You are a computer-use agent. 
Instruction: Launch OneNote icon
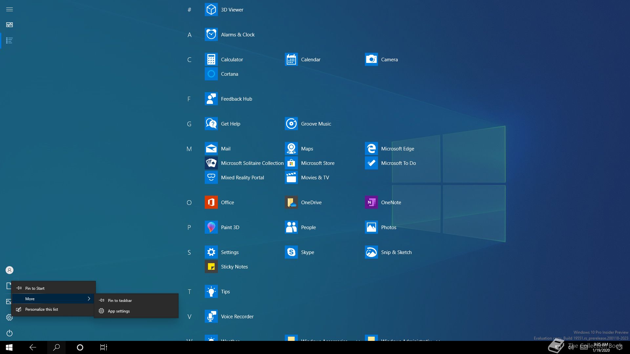click(371, 202)
